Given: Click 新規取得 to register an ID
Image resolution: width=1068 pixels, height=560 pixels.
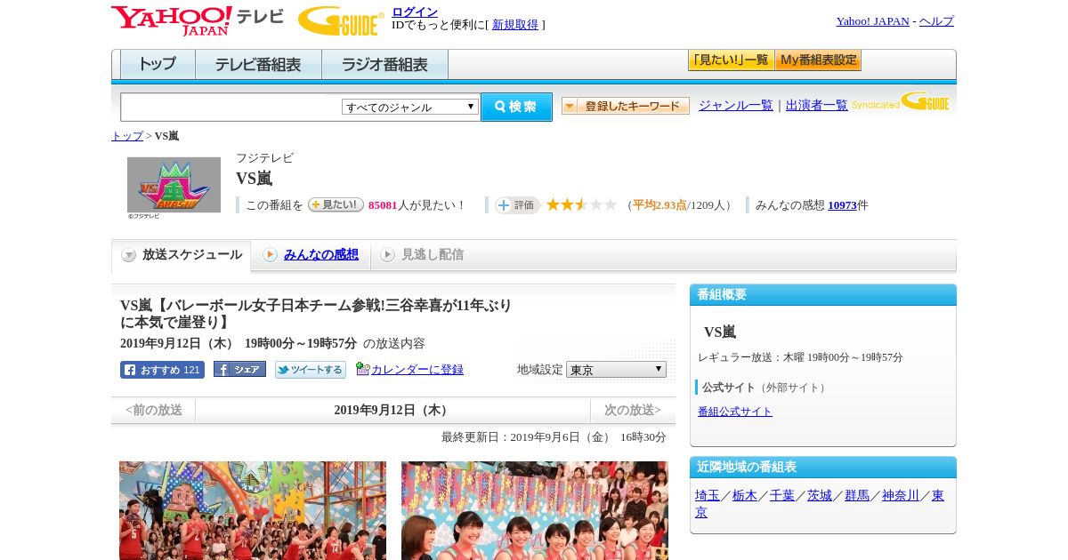Looking at the screenshot, I should 515,25.
